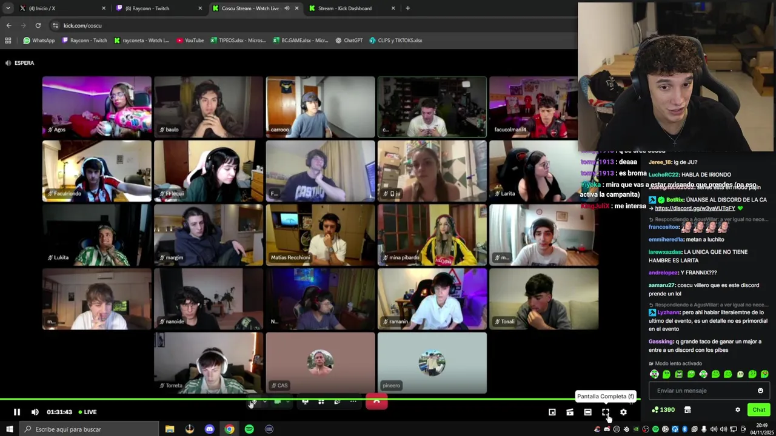Open CLIPS y TIKTOKS.xlsx bookmark
This screenshot has width=776, height=436.
[x=396, y=41]
